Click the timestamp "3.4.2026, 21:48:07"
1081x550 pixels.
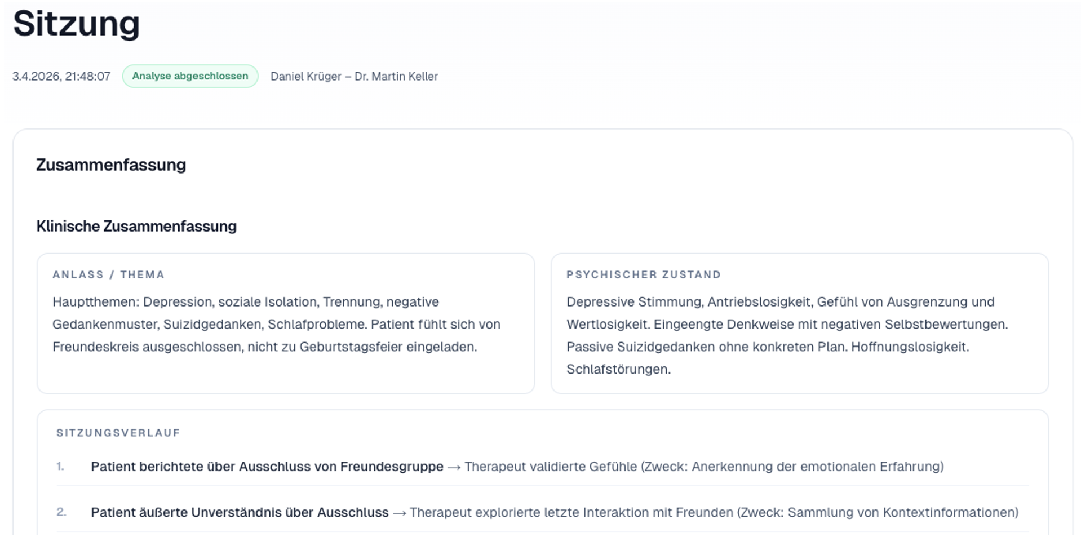click(61, 77)
